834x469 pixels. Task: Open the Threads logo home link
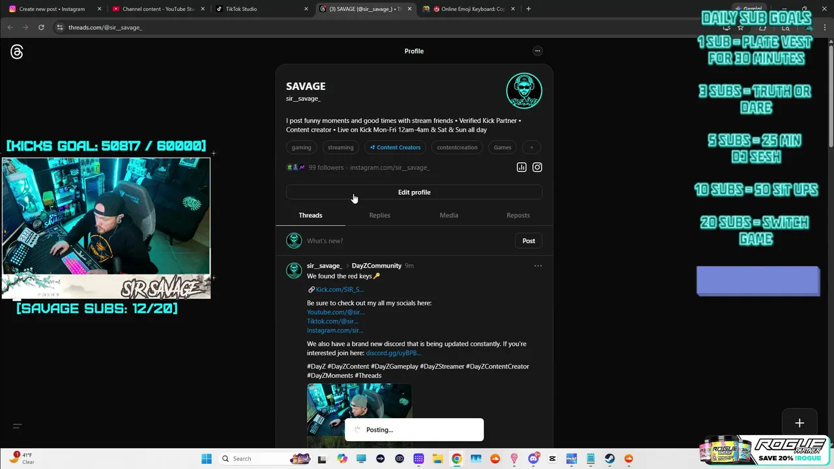pos(17,52)
